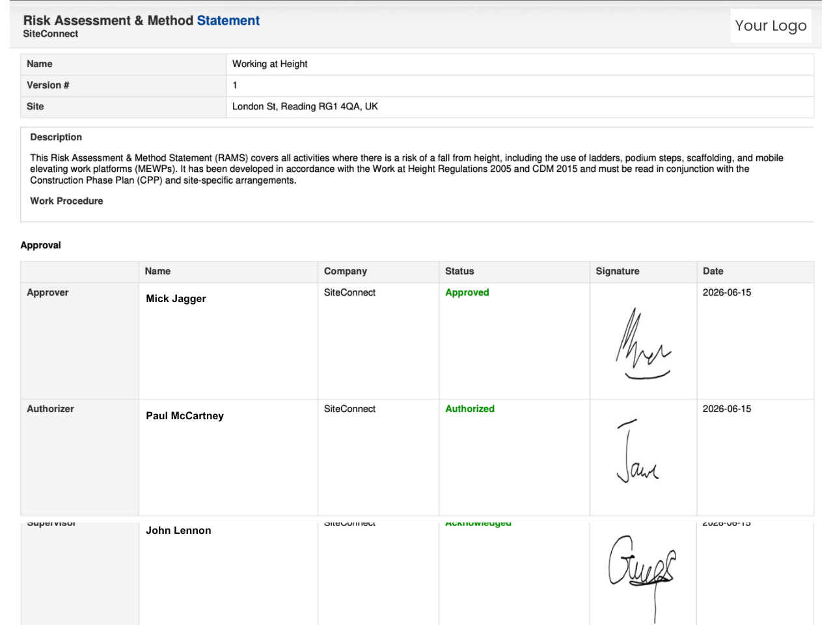833x625 pixels.
Task: Click the 'Name' label in the header table
Action: (40, 64)
